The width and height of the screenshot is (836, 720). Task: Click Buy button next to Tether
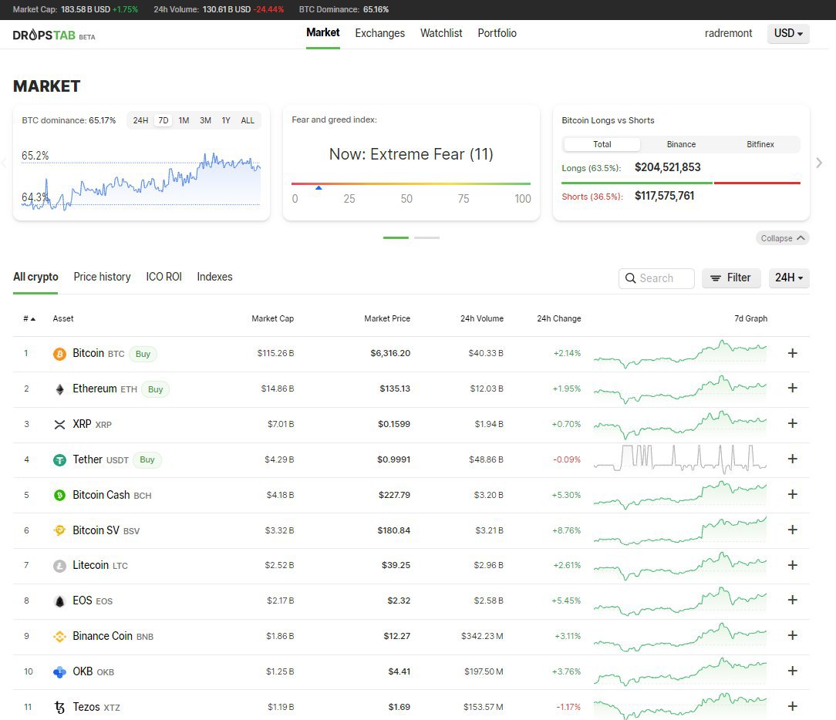coord(147,459)
